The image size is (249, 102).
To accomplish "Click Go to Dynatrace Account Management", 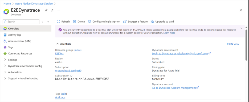I will tap(174, 88).
